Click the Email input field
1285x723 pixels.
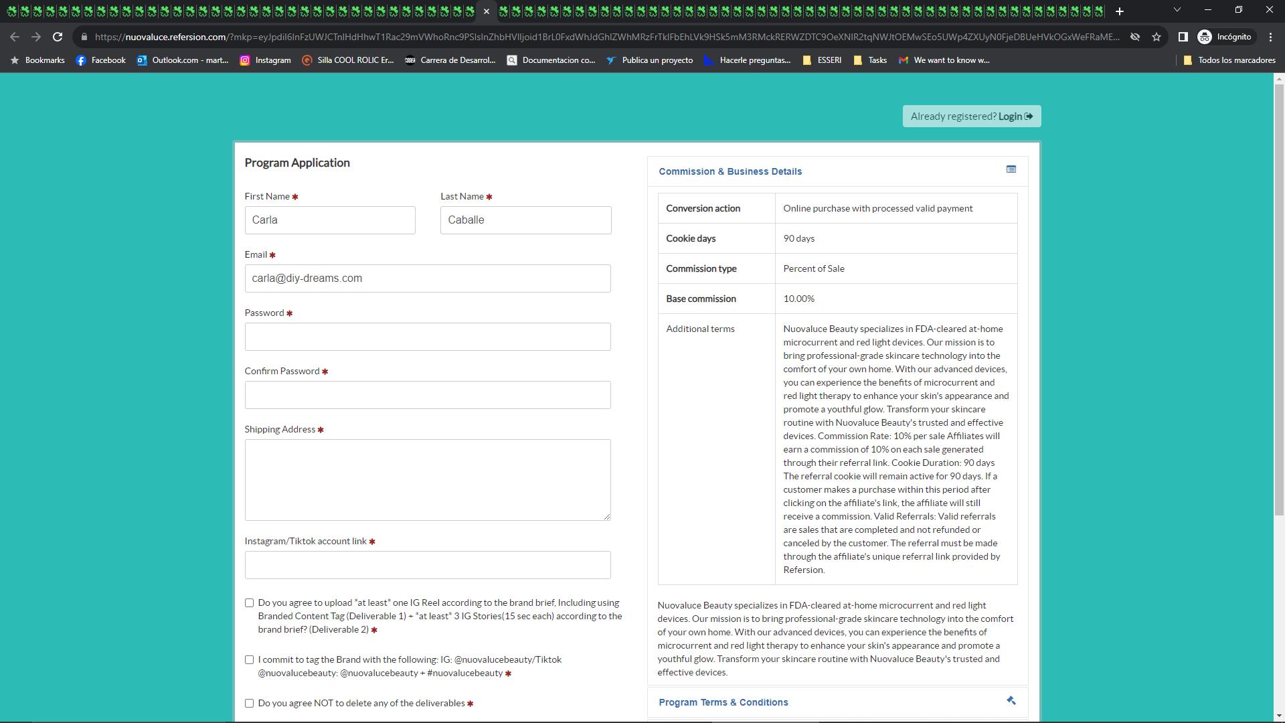[x=428, y=278]
